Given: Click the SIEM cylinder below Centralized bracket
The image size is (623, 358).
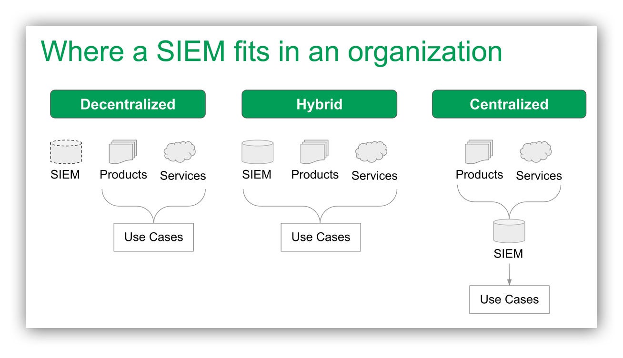Looking at the screenshot, I should 509,231.
